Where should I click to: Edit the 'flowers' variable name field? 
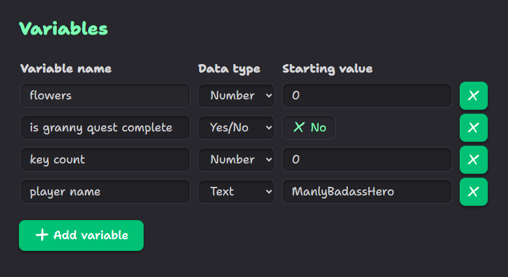click(105, 95)
